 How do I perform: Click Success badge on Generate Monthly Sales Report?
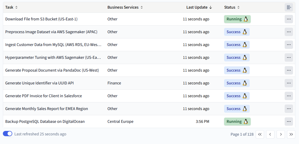point(237,109)
